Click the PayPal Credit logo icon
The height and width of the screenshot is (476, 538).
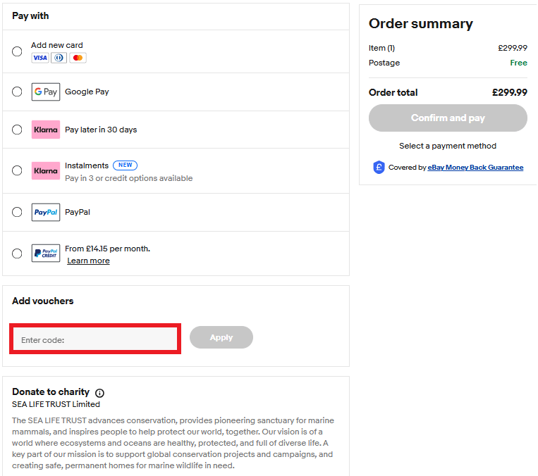coord(46,253)
